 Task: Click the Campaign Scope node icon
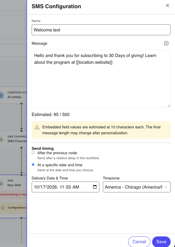click(1, 95)
